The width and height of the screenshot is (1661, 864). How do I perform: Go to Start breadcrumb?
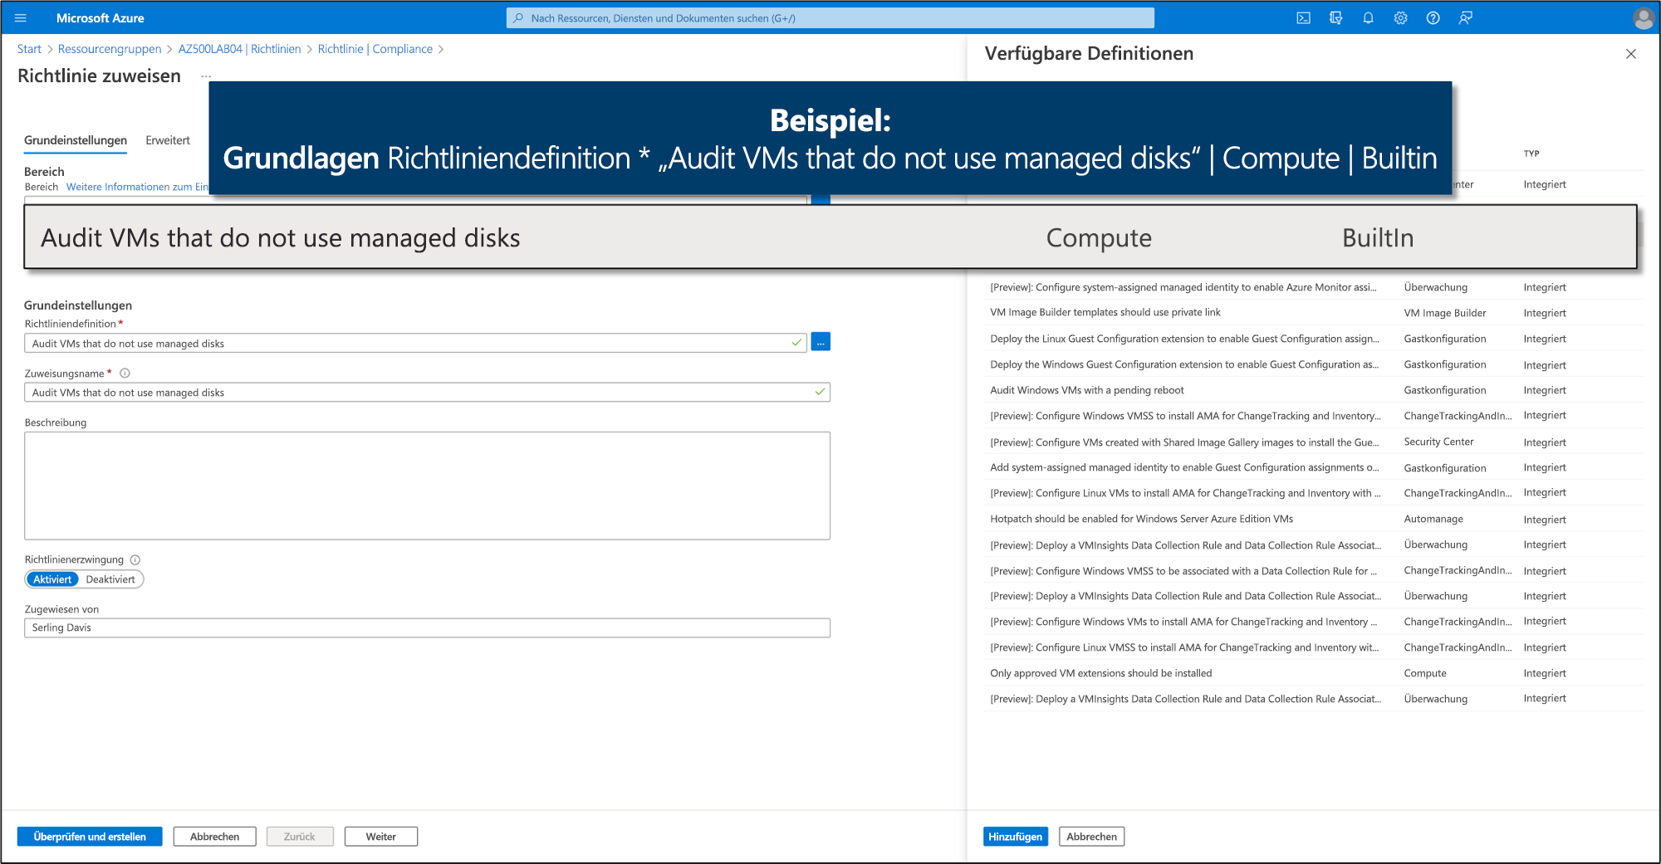click(x=29, y=49)
